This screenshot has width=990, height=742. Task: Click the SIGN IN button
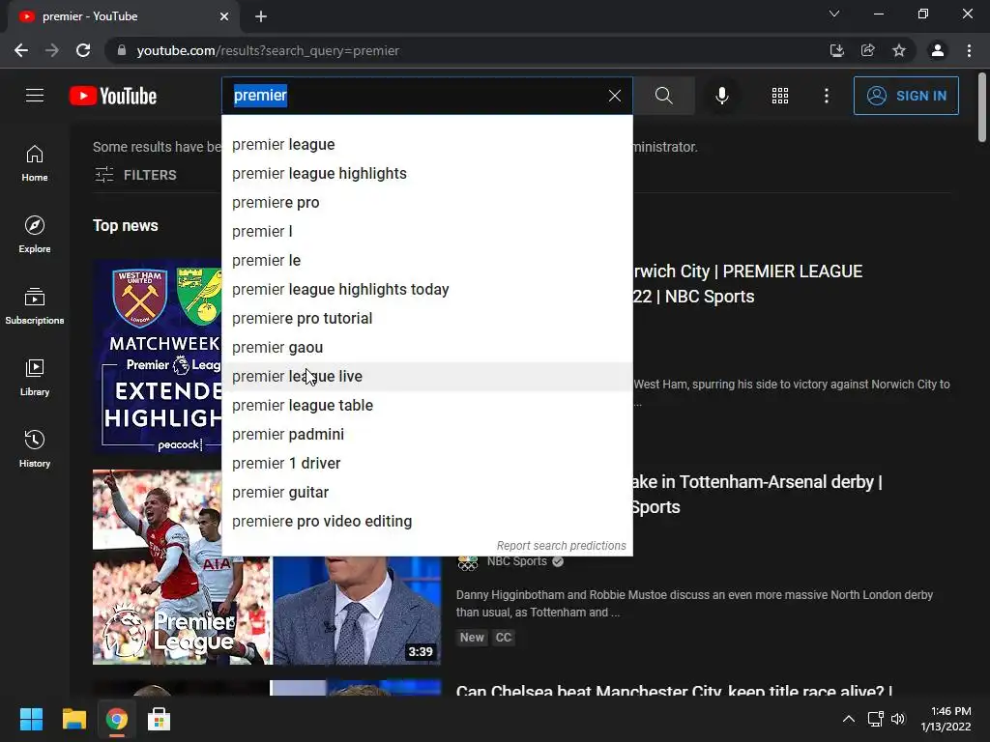(905, 96)
